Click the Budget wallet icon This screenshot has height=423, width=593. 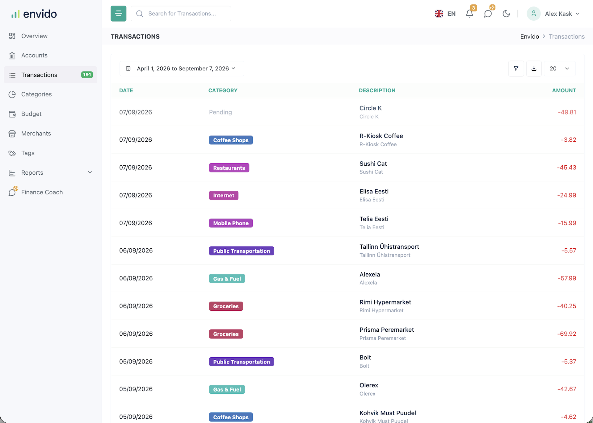12,114
